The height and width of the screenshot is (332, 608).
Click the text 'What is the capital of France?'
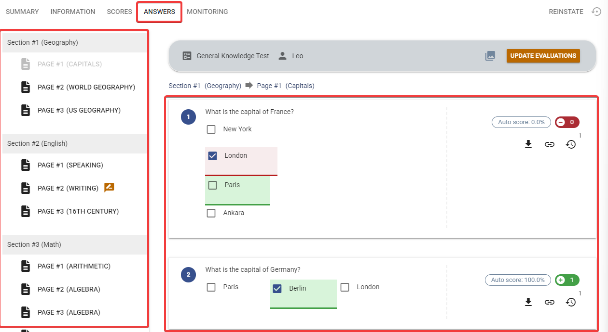click(249, 112)
